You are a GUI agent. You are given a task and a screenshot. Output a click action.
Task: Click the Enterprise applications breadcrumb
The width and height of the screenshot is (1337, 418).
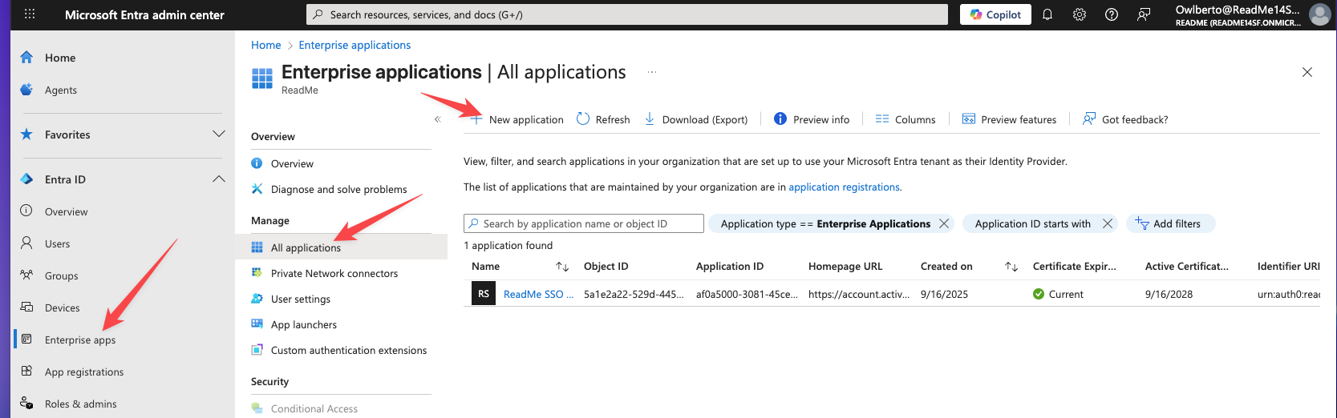[x=355, y=45]
